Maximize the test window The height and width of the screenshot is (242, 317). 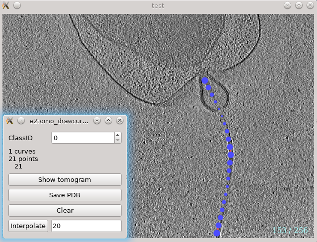point(299,5)
